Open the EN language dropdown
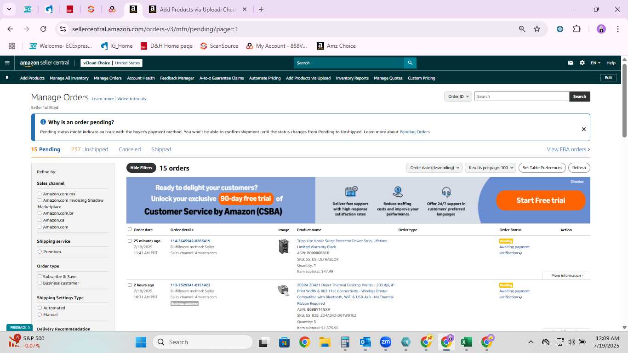The height and width of the screenshot is (353, 628). point(595,63)
